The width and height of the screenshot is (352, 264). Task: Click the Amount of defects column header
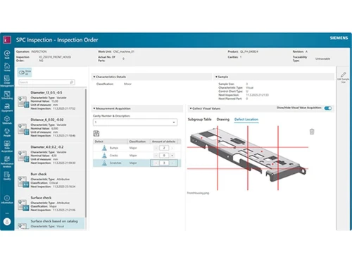(164, 142)
